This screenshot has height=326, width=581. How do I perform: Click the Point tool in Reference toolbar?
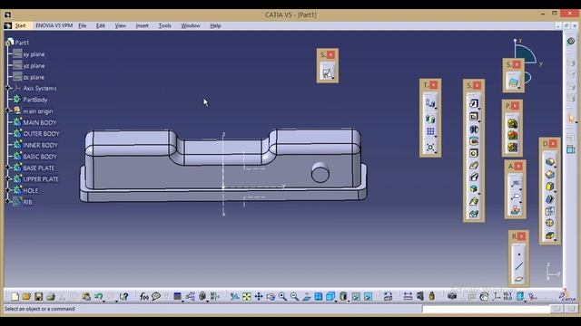pos(518,254)
